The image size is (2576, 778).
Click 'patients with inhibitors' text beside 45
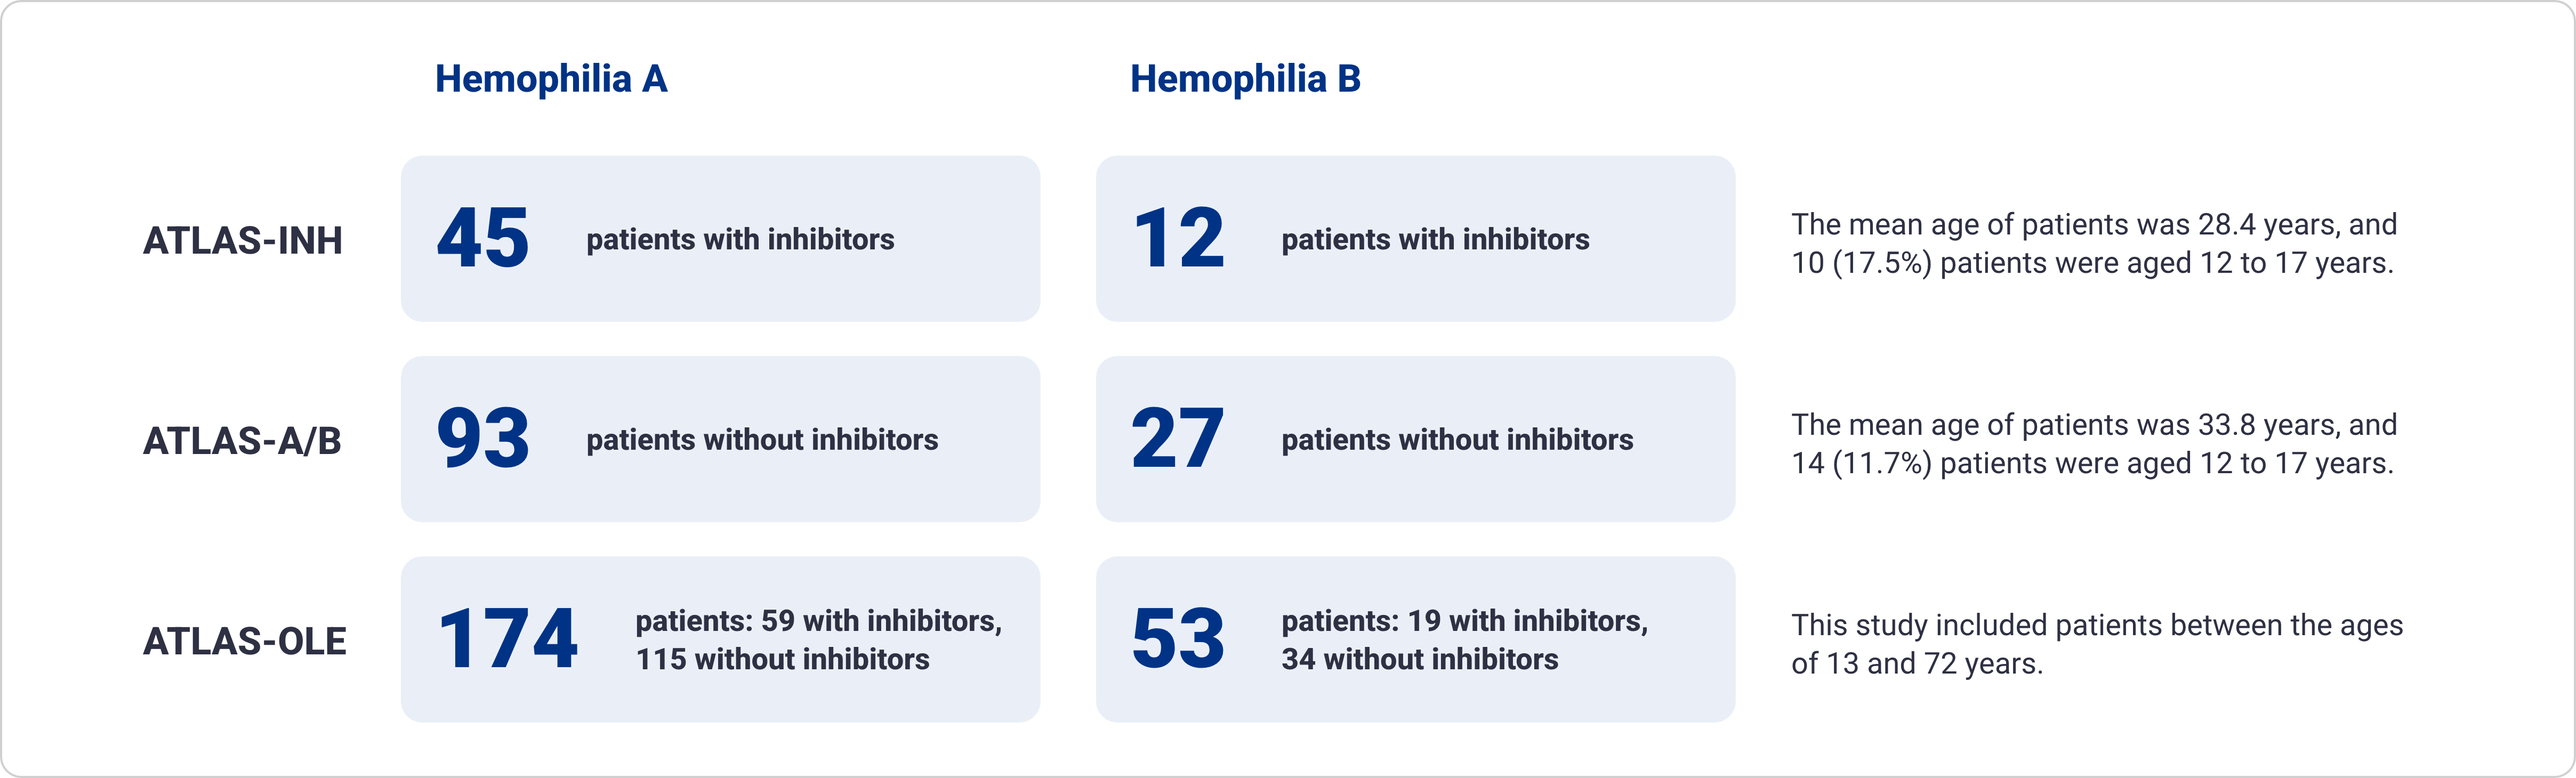tap(740, 240)
